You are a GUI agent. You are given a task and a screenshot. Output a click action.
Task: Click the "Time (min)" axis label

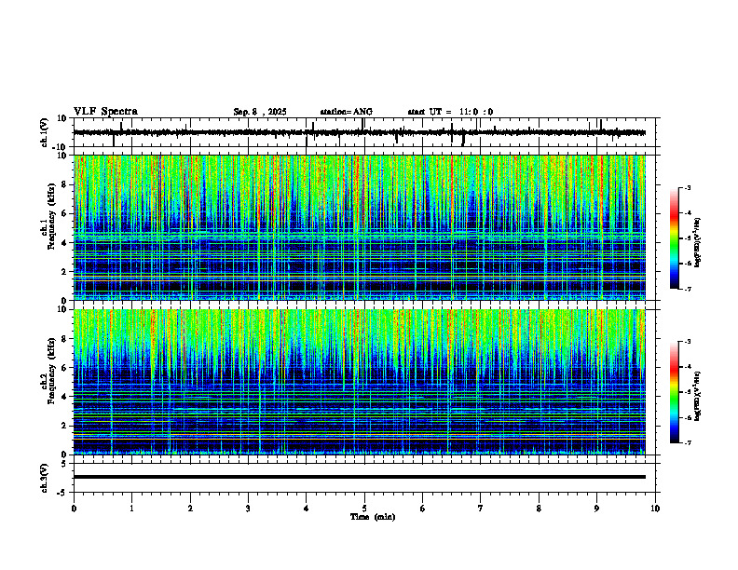373,517
